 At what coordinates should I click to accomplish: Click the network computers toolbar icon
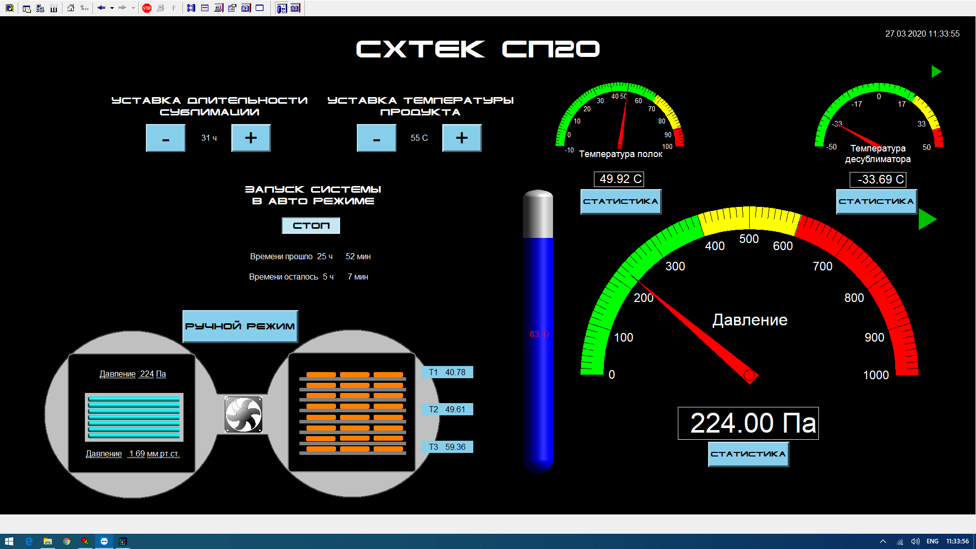pos(40,8)
